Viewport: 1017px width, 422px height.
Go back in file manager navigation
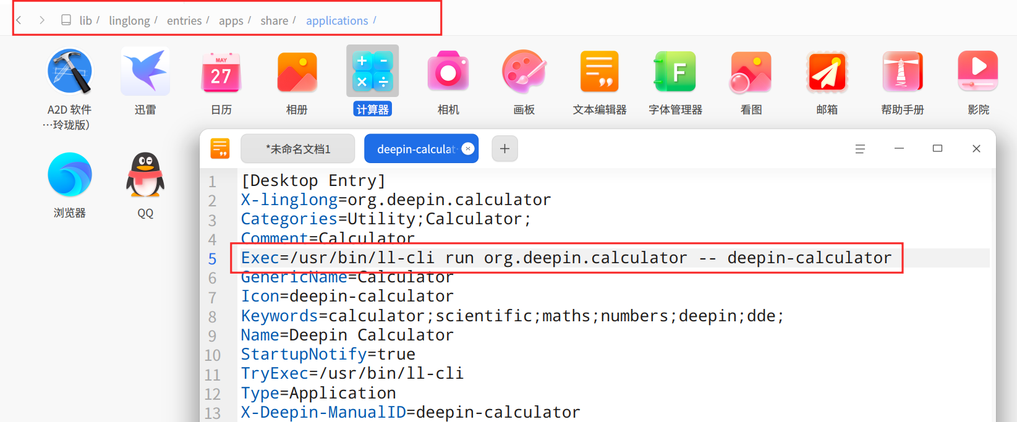pyautogui.click(x=19, y=20)
